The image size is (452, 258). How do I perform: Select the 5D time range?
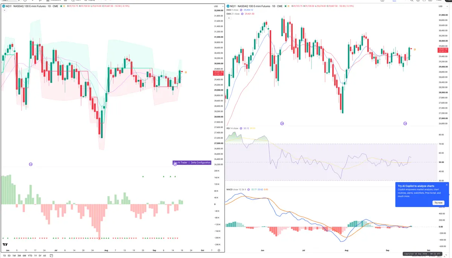click(x=9, y=255)
